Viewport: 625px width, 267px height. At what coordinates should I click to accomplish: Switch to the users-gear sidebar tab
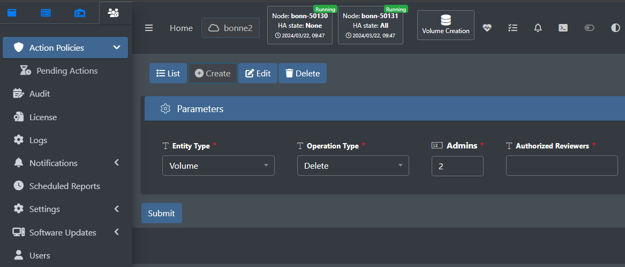(x=113, y=13)
